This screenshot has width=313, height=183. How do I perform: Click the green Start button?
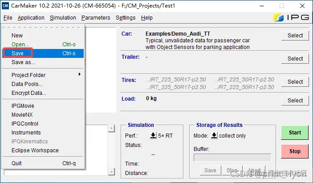coord(295,133)
